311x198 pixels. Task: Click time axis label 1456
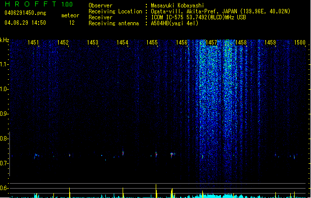tap(181, 43)
